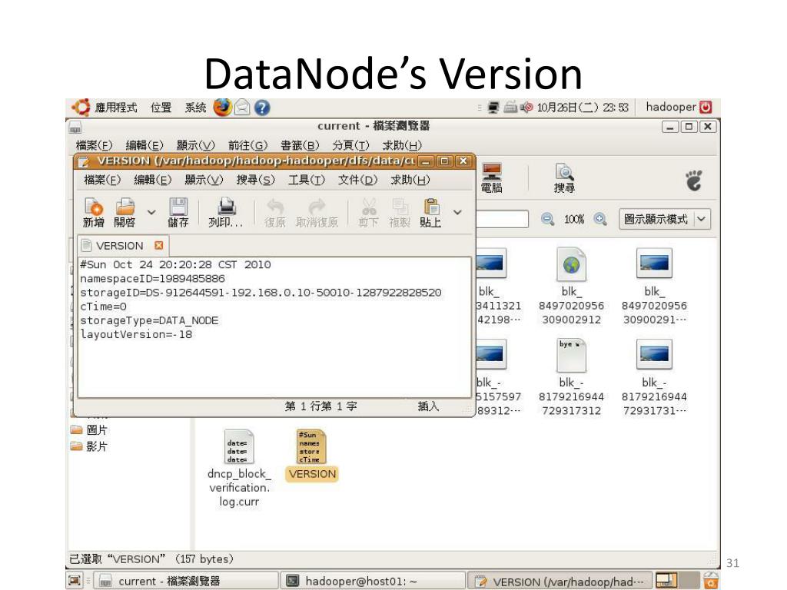
Task: Click the 搜尋 Search icon in file browser
Action: coord(564,178)
